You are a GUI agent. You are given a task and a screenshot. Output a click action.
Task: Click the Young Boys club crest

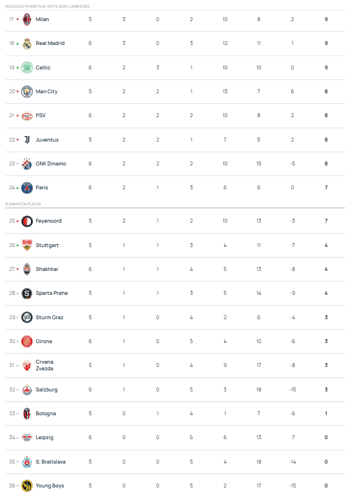point(27,485)
